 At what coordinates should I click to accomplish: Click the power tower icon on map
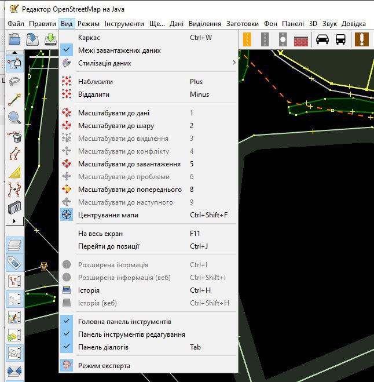44,267
